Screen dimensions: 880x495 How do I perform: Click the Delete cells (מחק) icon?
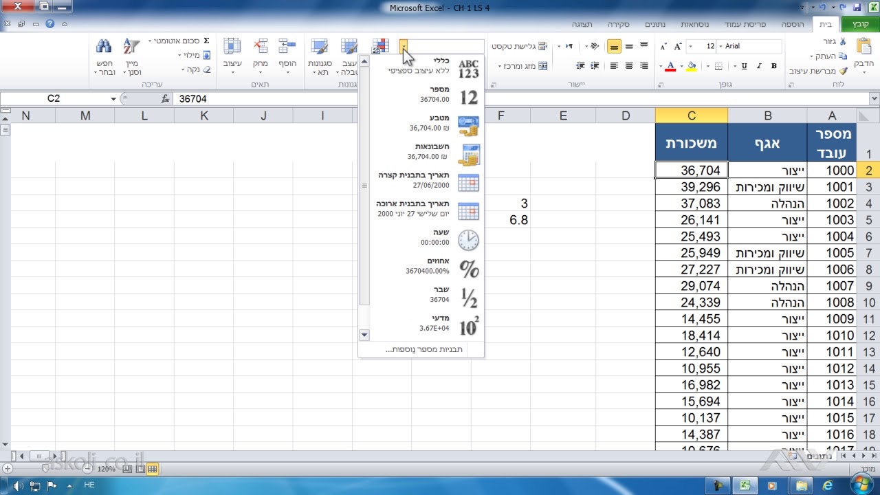point(260,46)
